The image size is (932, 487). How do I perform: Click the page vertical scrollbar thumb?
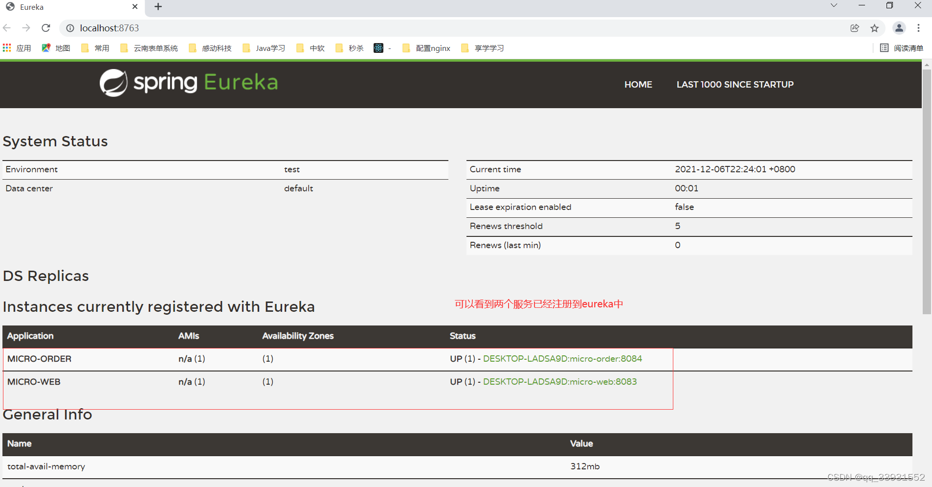pyautogui.click(x=927, y=192)
